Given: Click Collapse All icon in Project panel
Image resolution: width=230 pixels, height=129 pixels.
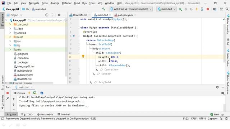Looking at the screenshot, I should point(52,15).
